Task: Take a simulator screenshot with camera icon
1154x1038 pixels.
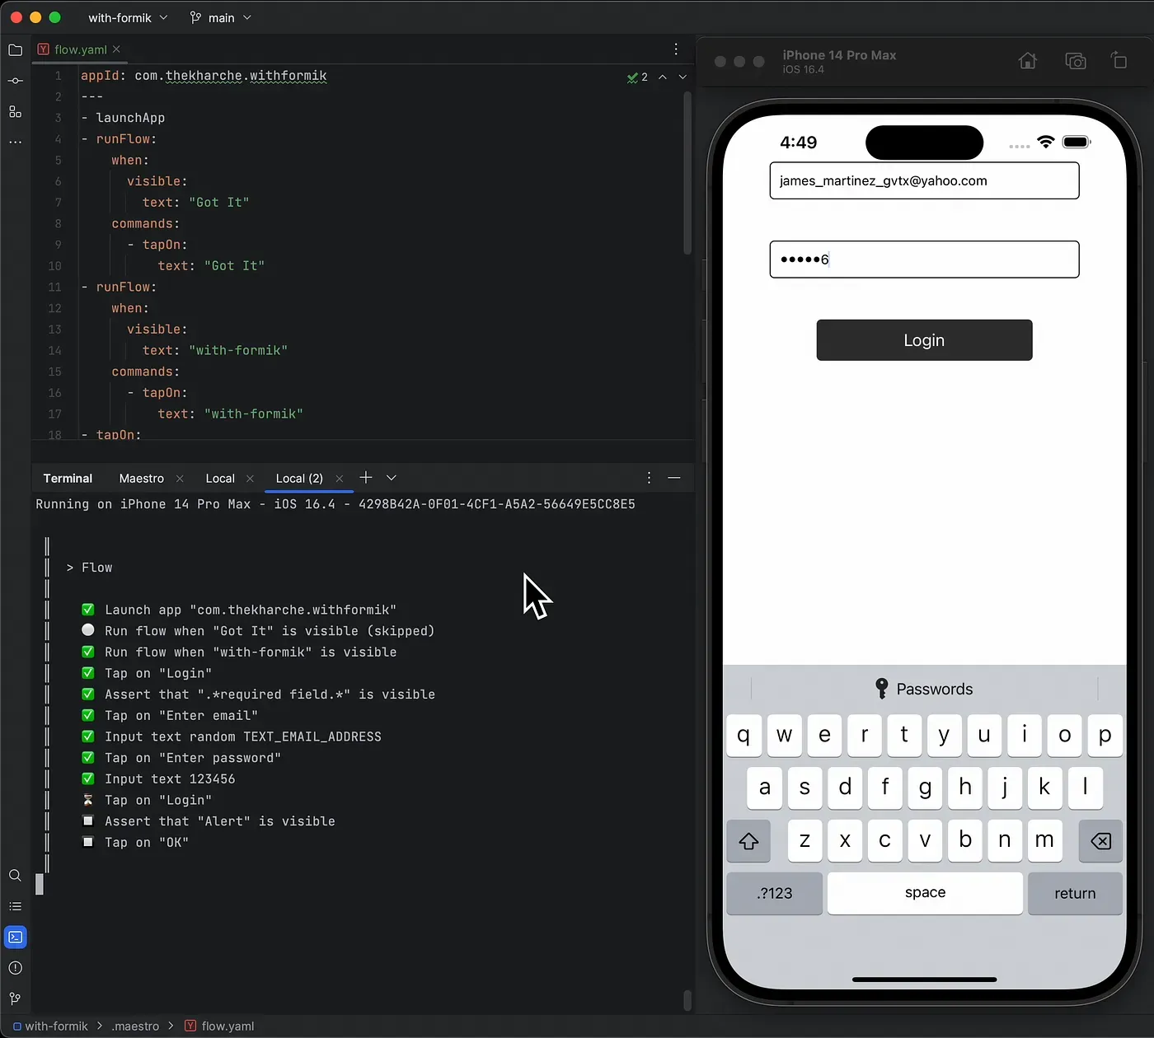Action: click(1075, 61)
